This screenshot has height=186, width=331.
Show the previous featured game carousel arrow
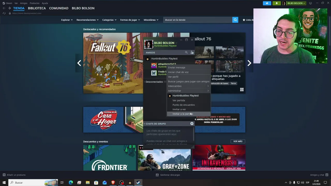[79, 63]
